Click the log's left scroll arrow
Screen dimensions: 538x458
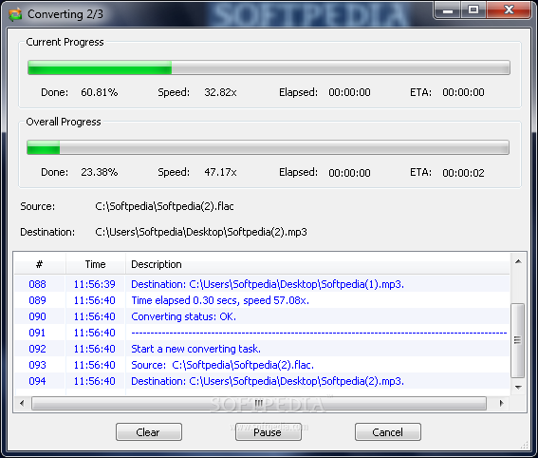[22, 403]
